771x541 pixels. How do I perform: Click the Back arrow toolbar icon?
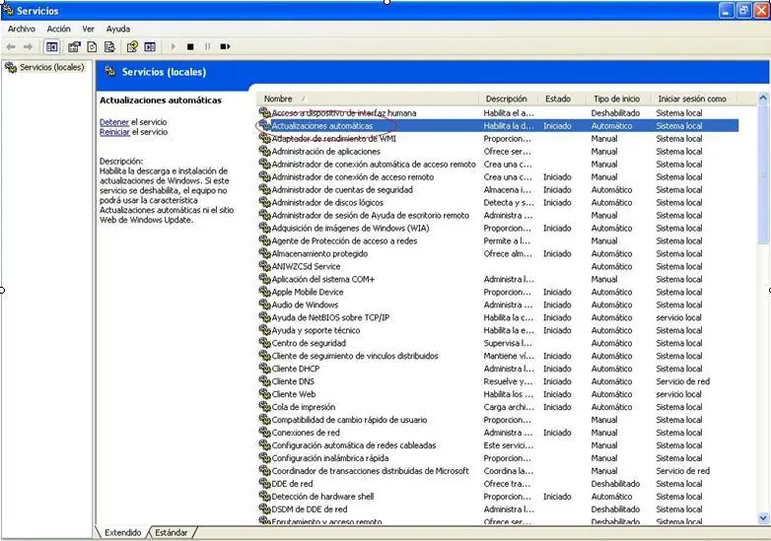pos(11,46)
